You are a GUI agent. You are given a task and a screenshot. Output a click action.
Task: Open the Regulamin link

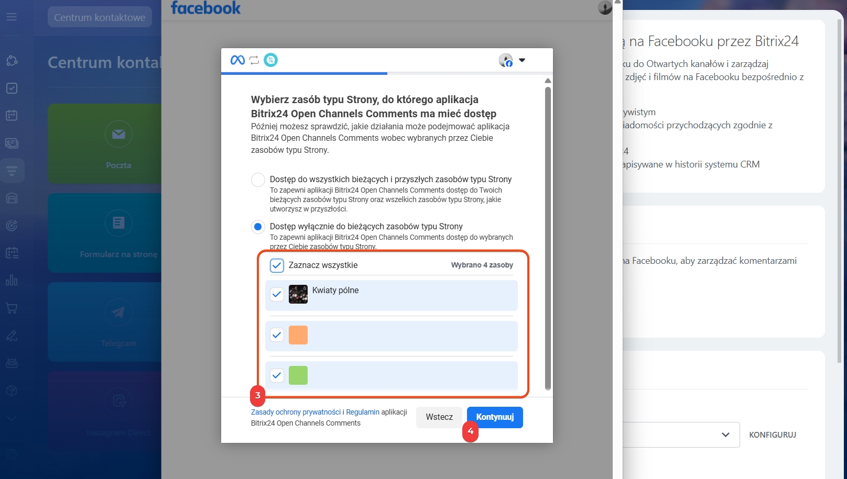coord(363,412)
